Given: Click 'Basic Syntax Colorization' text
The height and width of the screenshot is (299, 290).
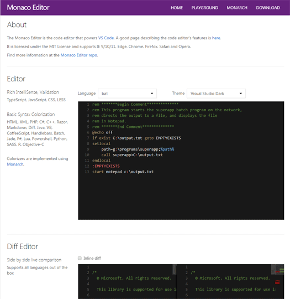Looking at the screenshot, I should point(31,115).
